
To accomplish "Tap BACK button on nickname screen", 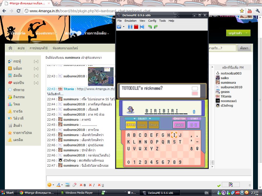I will [x=179, y=125].
